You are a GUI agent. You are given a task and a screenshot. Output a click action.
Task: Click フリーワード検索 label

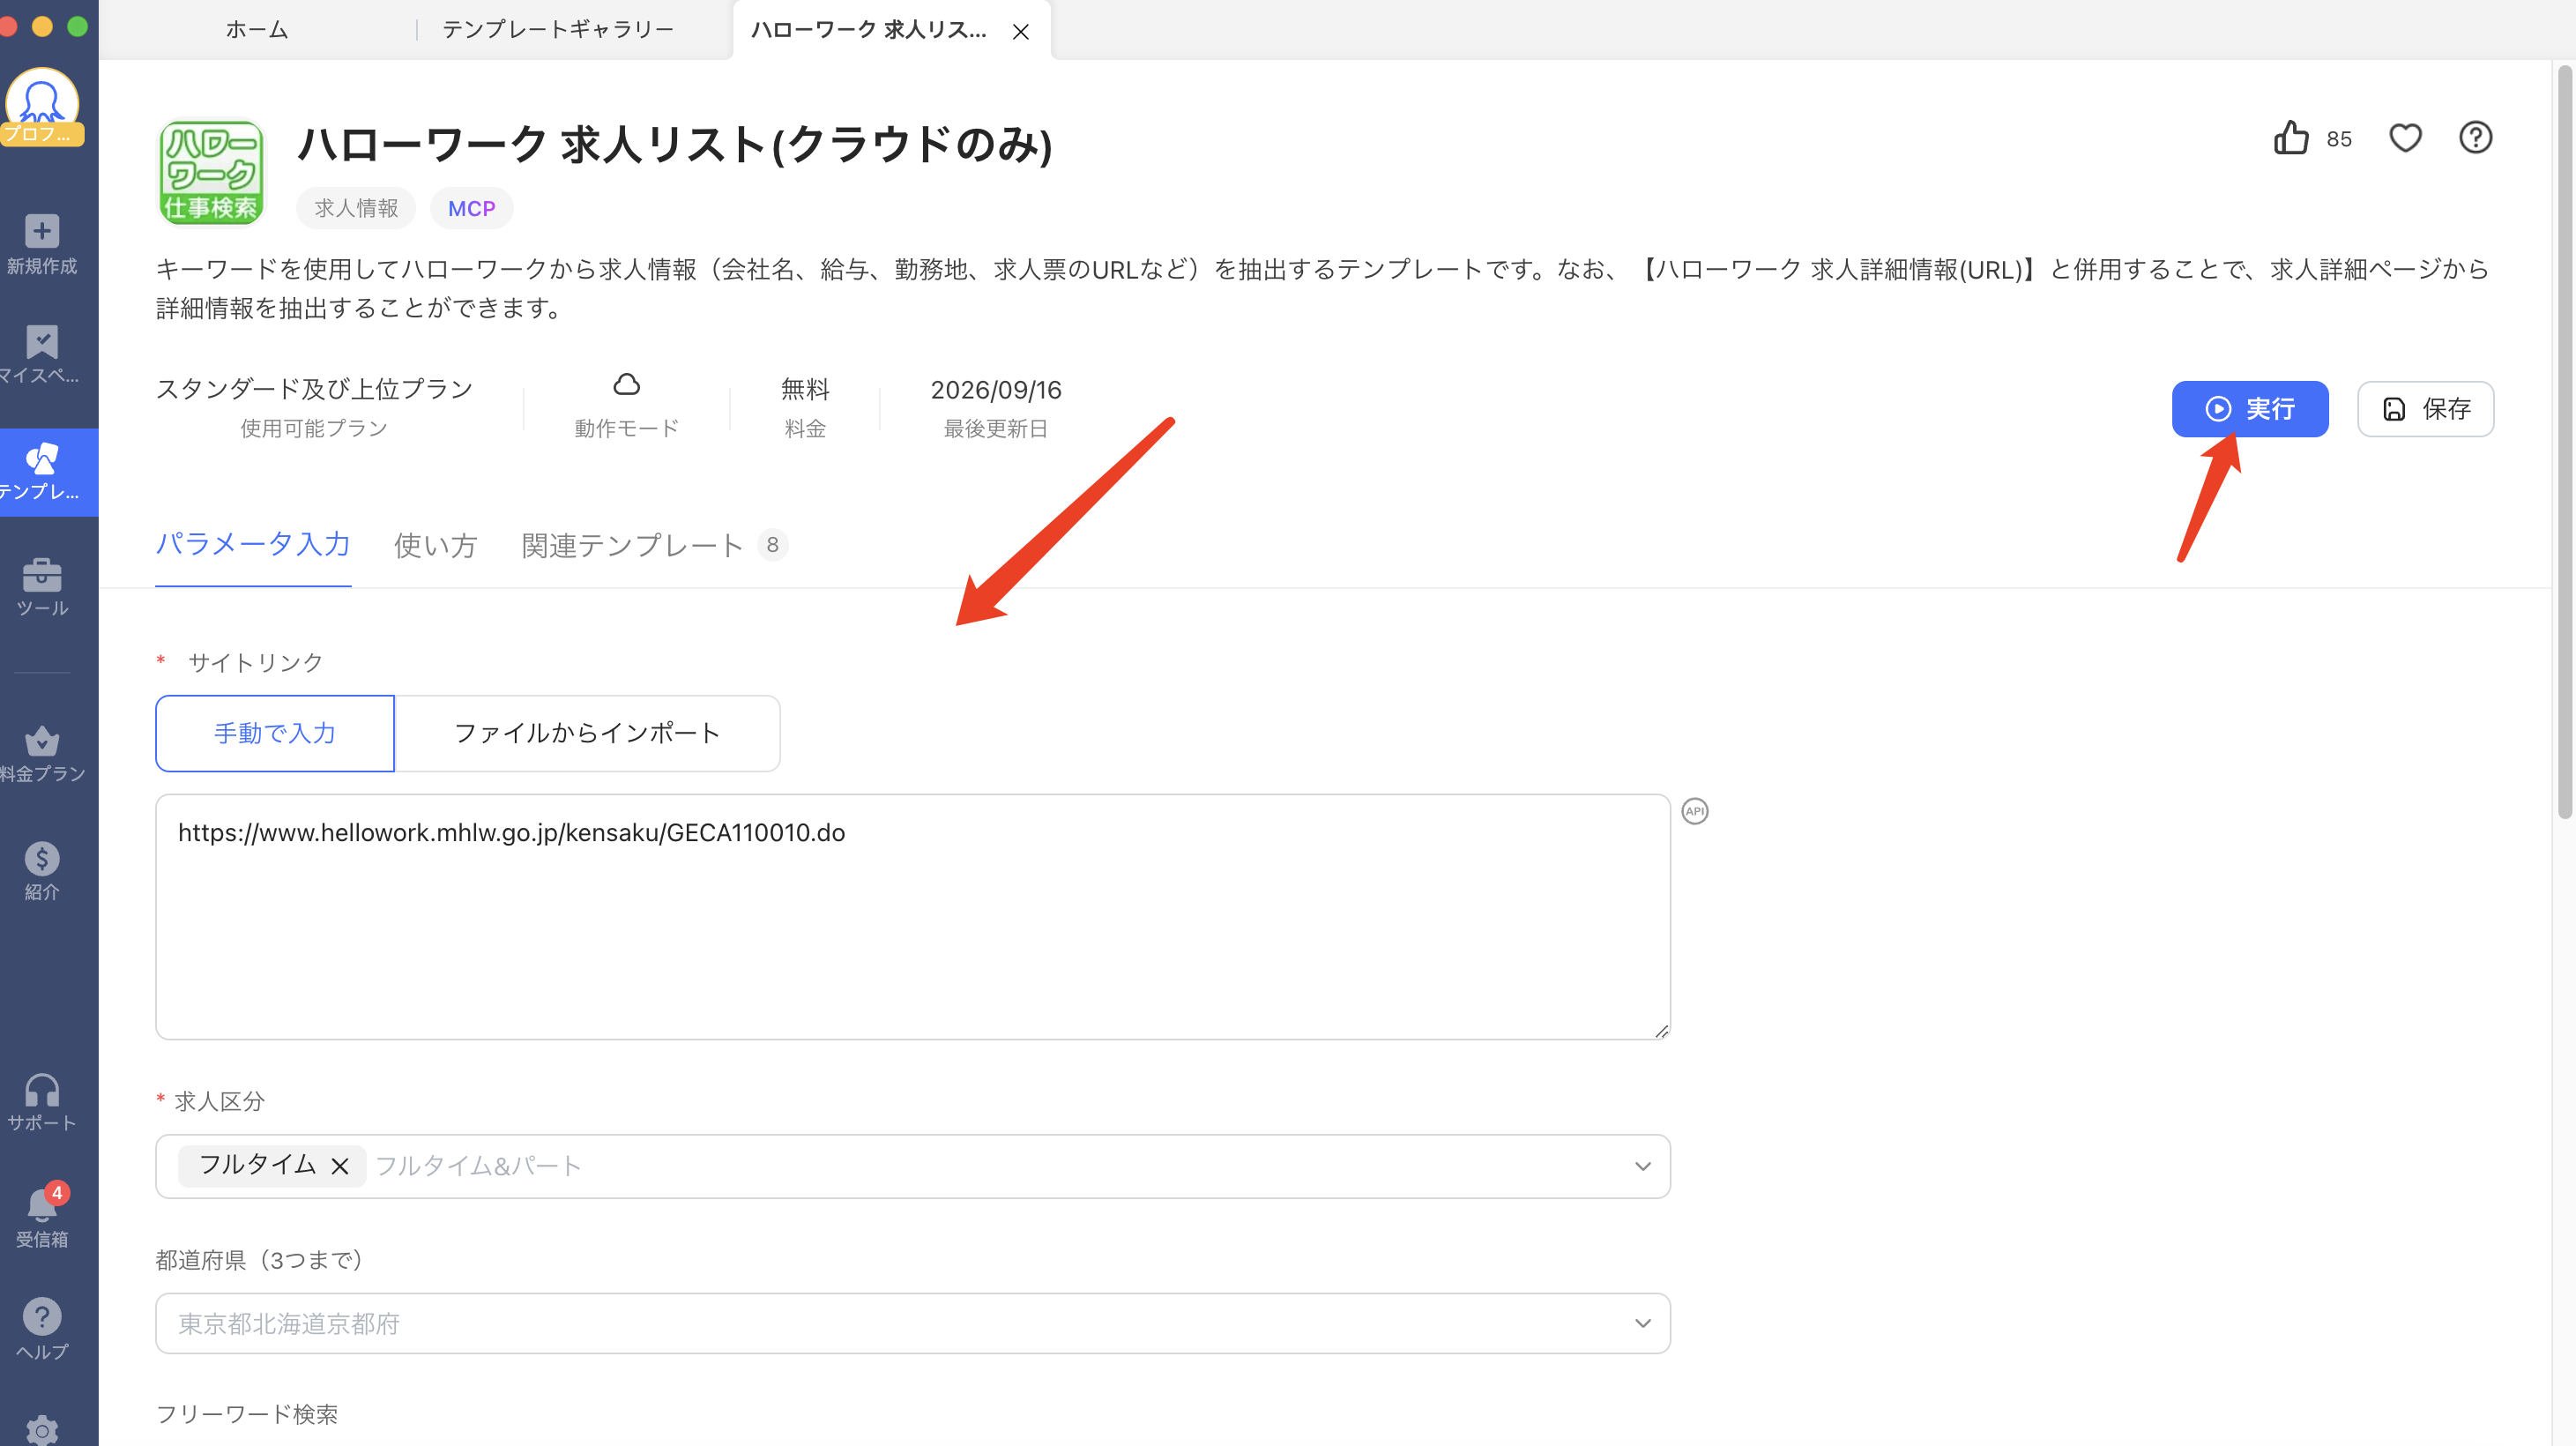click(x=247, y=1414)
